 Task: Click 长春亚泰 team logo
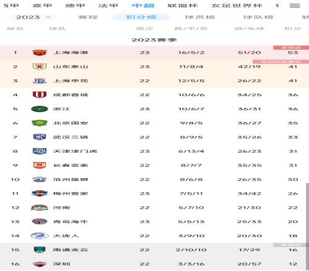click(x=40, y=165)
